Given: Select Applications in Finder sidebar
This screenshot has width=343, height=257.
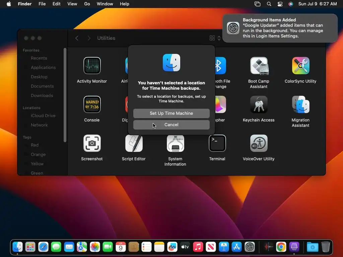Looking at the screenshot, I should click(x=43, y=68).
